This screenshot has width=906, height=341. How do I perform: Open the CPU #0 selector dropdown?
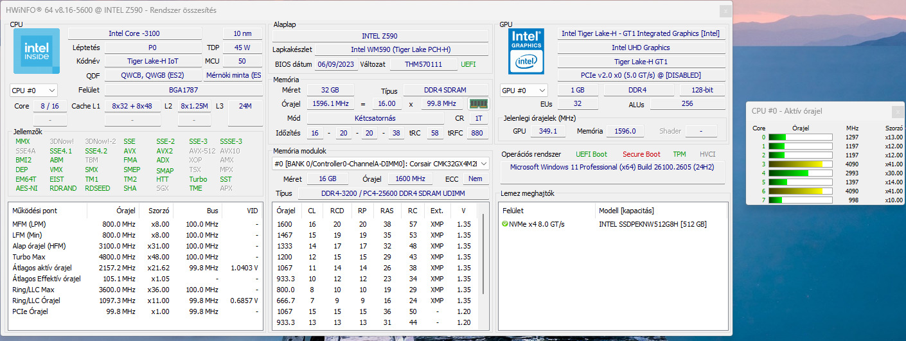34,91
